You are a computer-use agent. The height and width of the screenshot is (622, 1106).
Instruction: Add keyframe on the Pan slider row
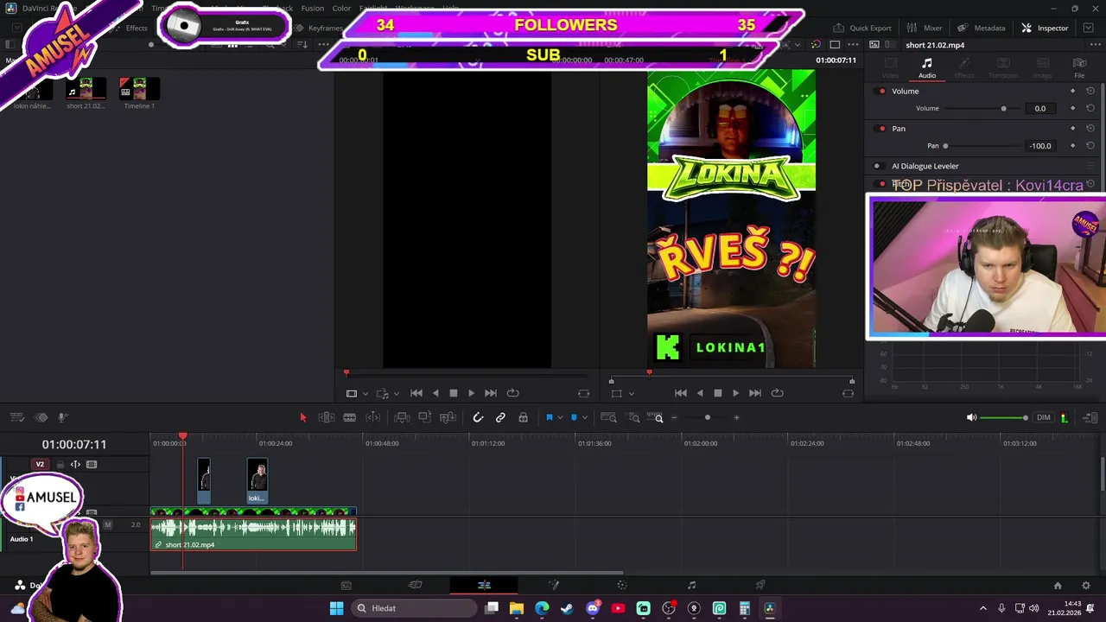click(1073, 146)
